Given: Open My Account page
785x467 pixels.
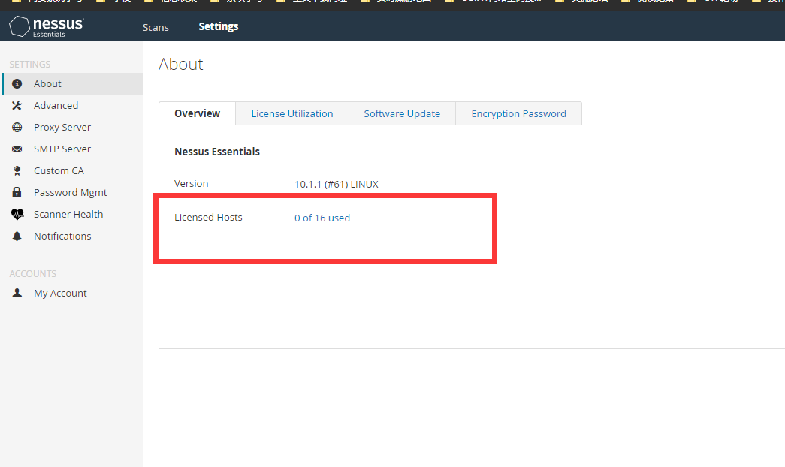Looking at the screenshot, I should [x=60, y=294].
